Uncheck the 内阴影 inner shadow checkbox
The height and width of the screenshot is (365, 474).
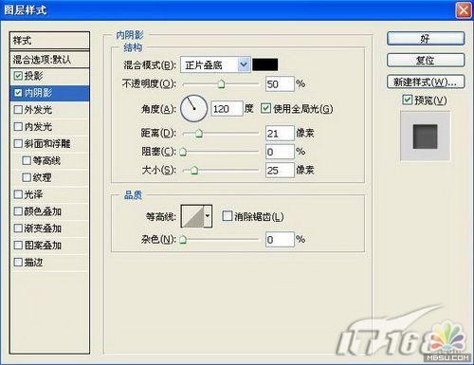(x=18, y=93)
